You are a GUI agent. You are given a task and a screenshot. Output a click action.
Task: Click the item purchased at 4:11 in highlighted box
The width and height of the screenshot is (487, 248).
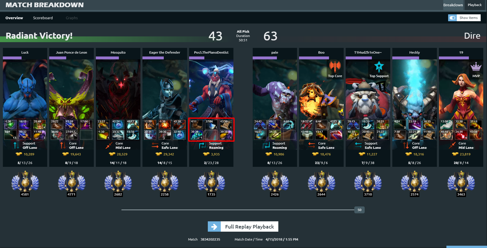coord(197,124)
